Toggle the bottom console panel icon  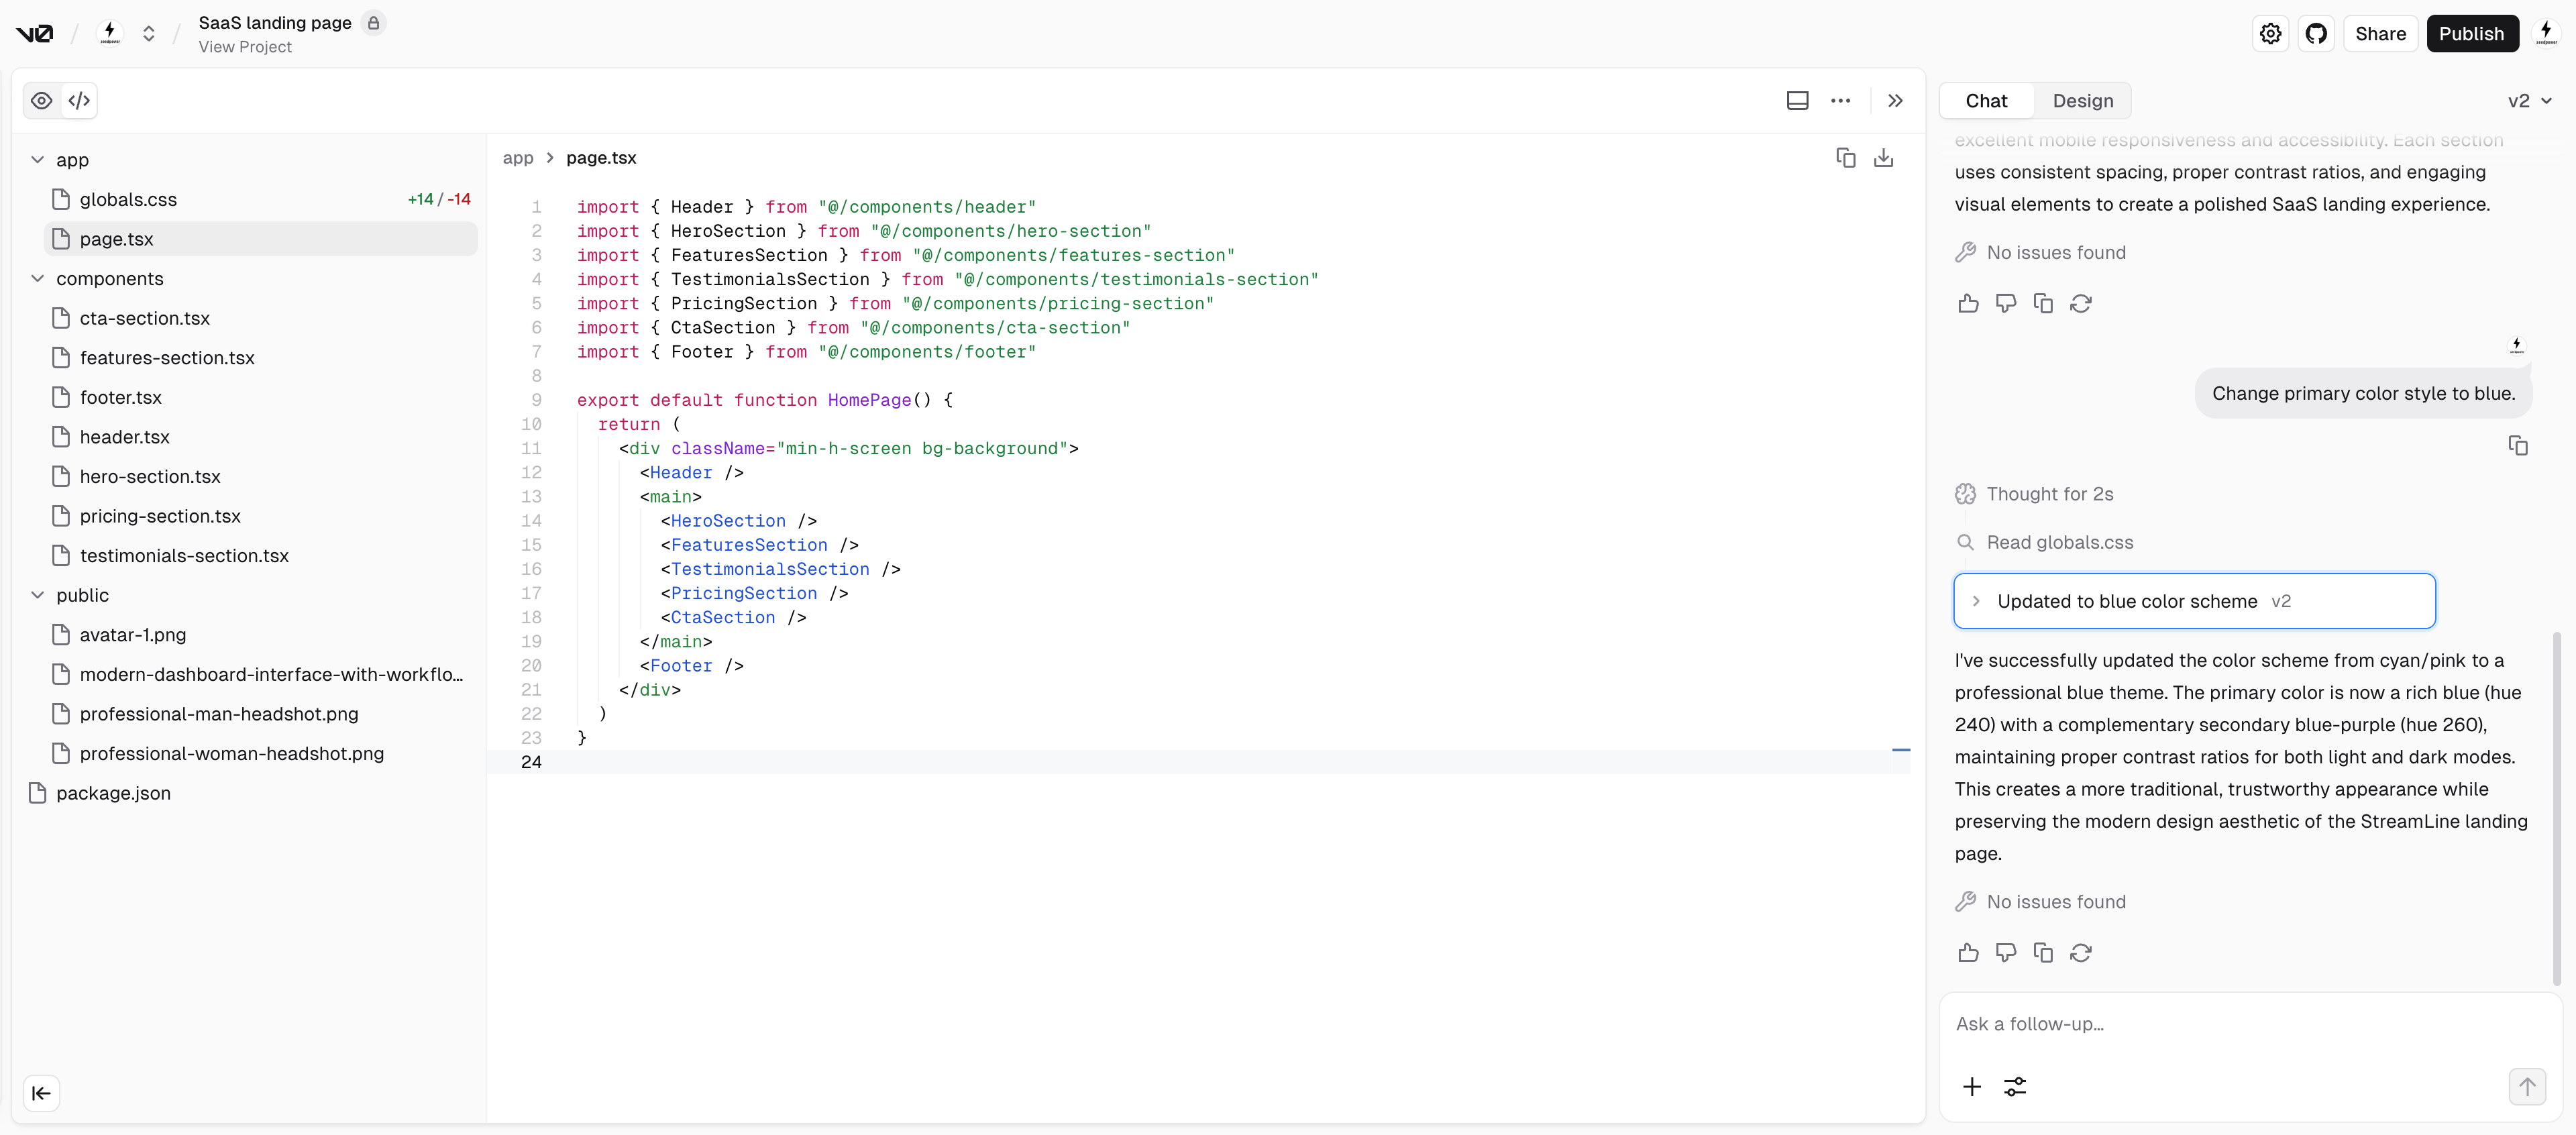pos(1797,101)
